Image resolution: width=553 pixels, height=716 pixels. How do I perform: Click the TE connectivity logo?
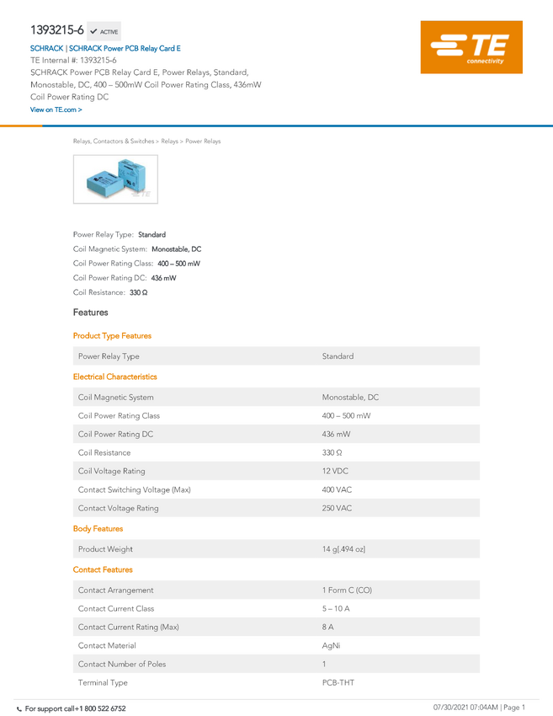471,47
